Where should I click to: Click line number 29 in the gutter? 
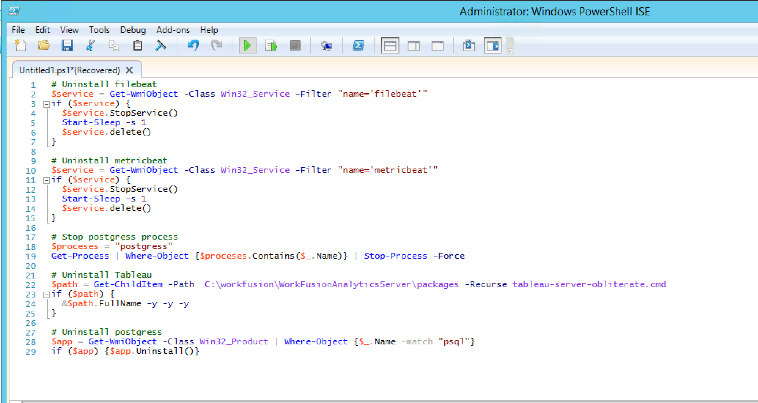[x=31, y=352]
